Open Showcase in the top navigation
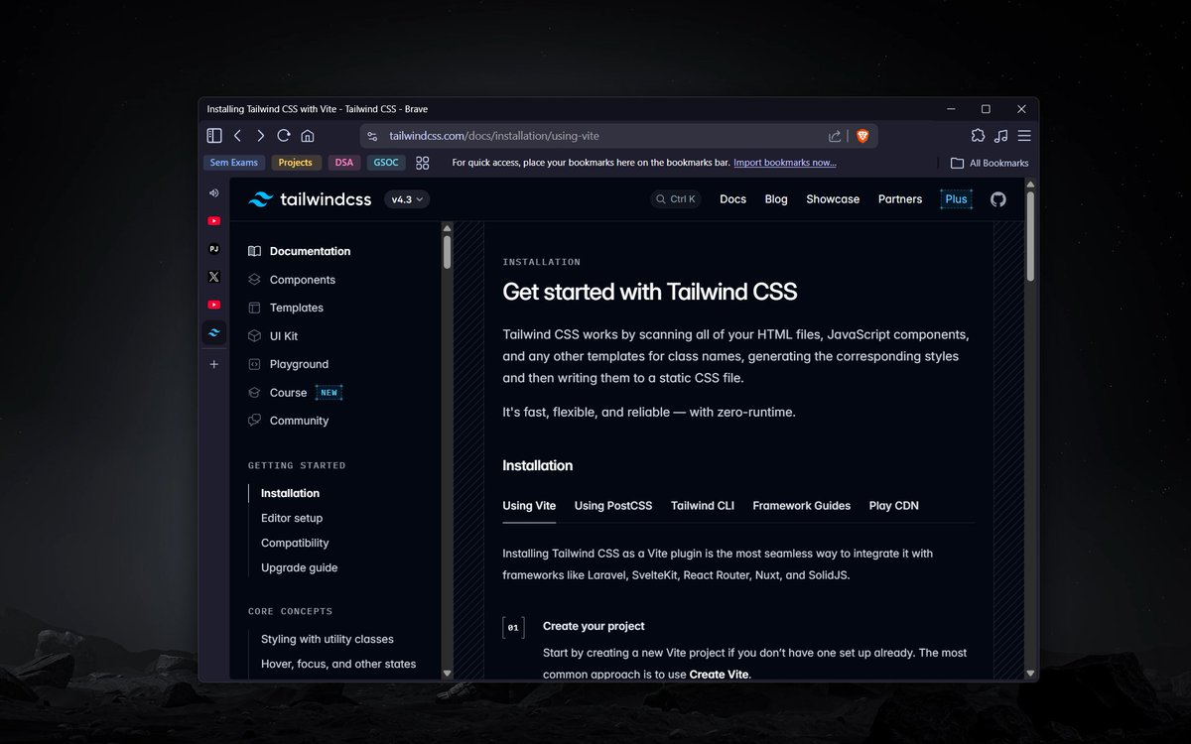This screenshot has height=744, width=1191. [833, 199]
